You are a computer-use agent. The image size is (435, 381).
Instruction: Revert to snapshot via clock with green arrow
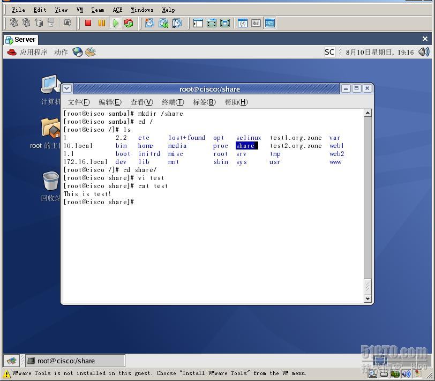(x=163, y=23)
